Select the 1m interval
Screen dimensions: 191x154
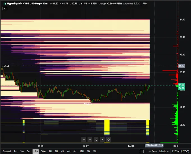click(x=15, y=151)
